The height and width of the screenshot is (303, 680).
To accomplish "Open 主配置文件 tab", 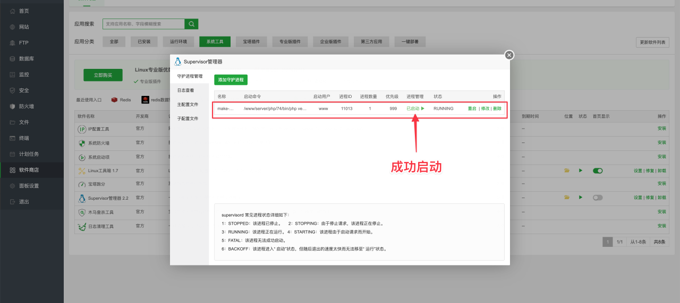I will 188,104.
